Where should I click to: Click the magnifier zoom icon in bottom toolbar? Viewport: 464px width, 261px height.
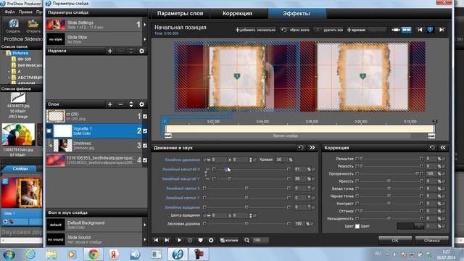[x=246, y=240]
